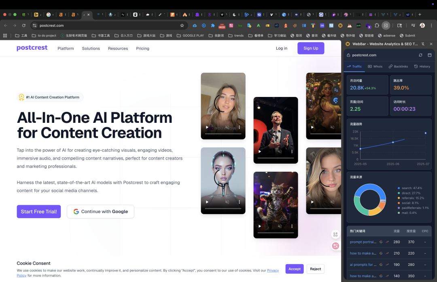The image size is (437, 282).
Task: Open the trends bookmarks folder
Action: pos(236,36)
